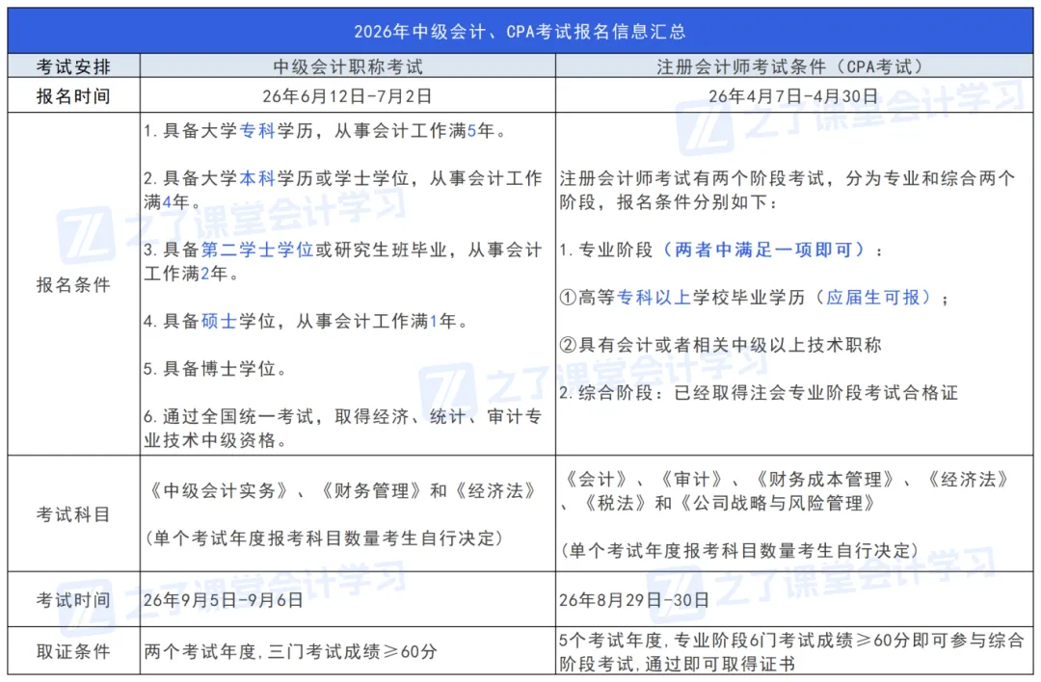Select condition 1 about 专科学历满5年

pyautogui.click(x=326, y=131)
